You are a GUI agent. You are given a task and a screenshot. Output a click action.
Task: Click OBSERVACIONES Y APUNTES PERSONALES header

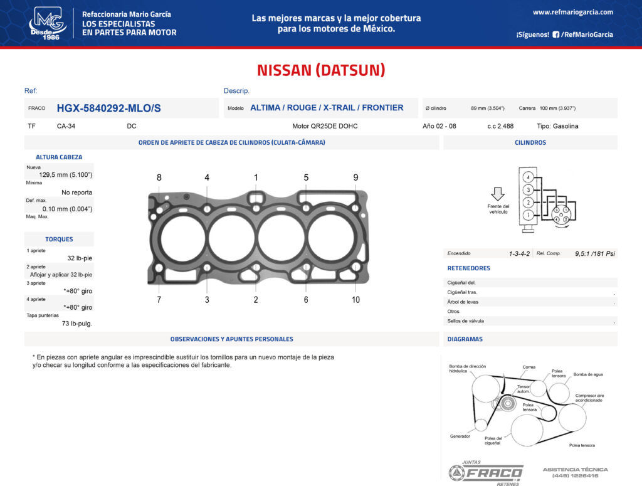point(232,339)
